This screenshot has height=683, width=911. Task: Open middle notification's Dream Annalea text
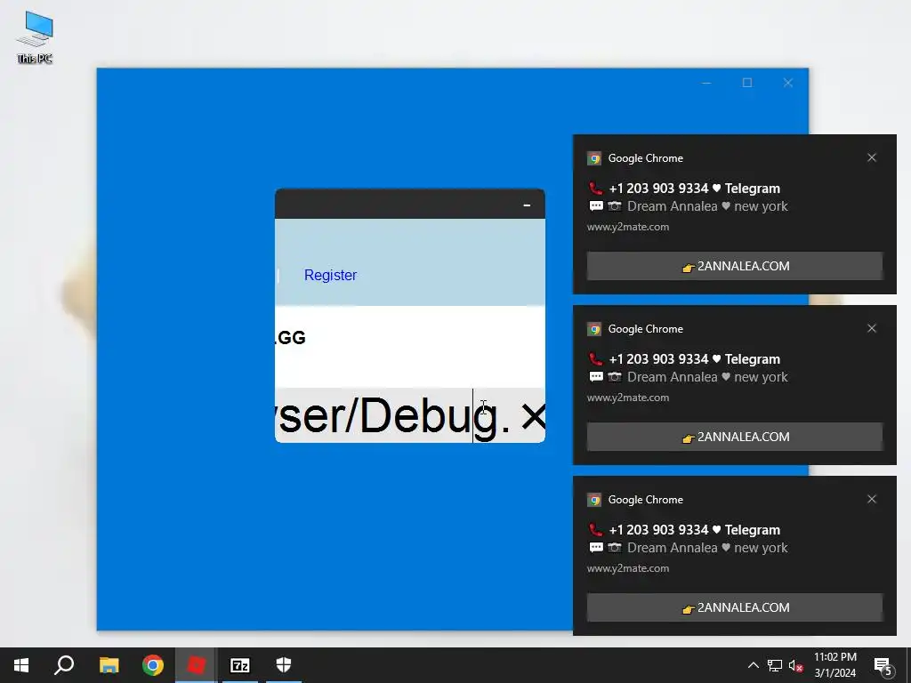707,377
